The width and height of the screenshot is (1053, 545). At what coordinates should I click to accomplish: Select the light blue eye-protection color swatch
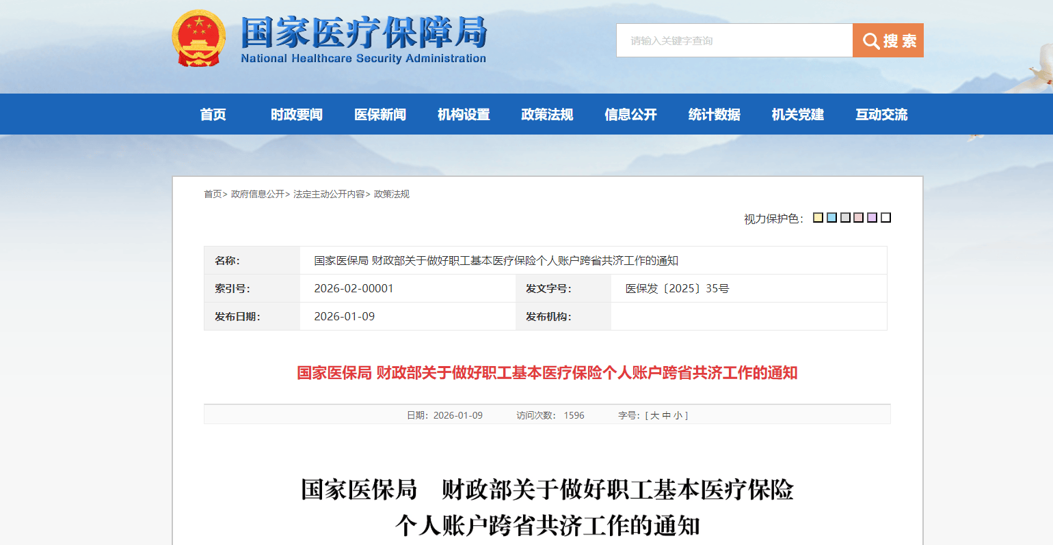pos(831,218)
